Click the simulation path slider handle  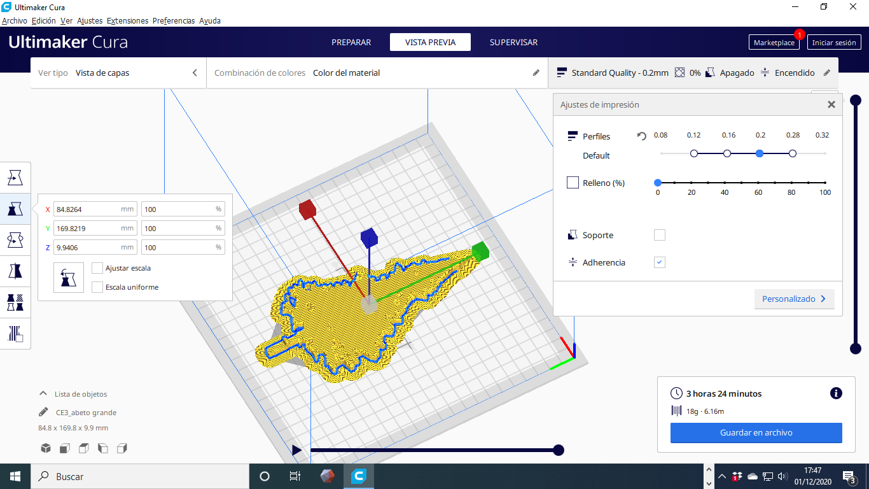click(559, 450)
